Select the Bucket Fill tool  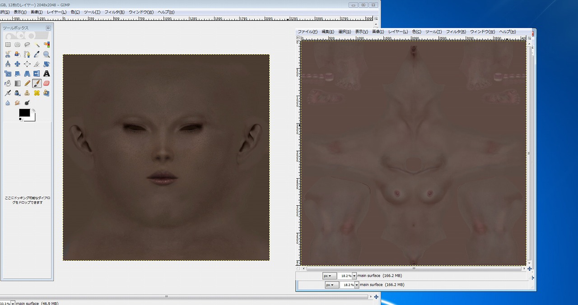[x=8, y=83]
